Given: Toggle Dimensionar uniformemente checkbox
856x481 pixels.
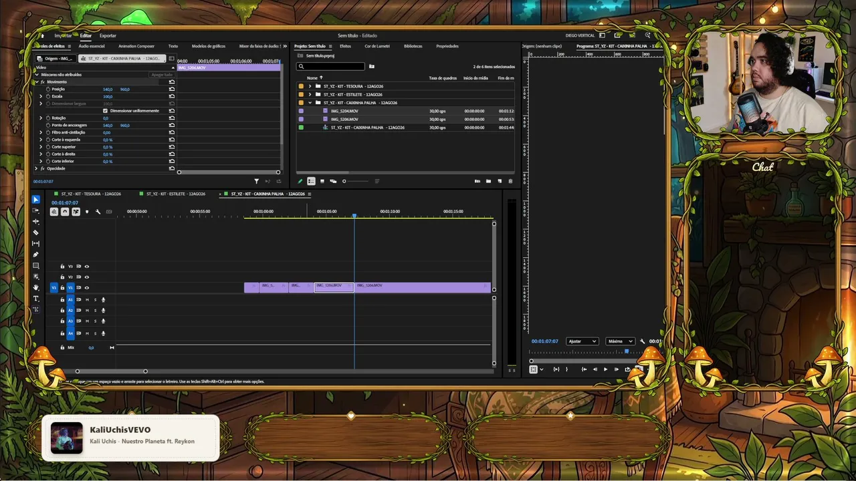Looking at the screenshot, I should [x=106, y=110].
